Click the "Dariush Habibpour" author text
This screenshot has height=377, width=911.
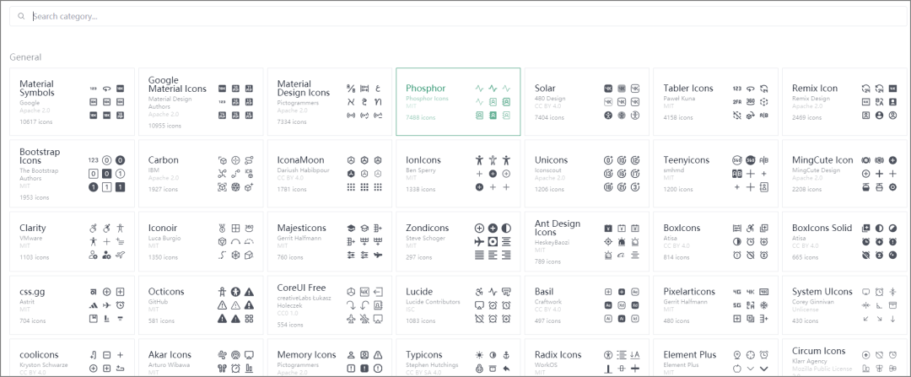click(x=302, y=170)
